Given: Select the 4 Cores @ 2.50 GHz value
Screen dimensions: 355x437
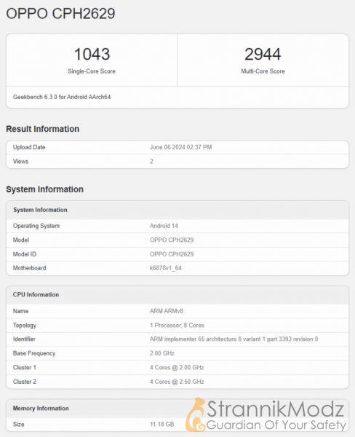Looking at the screenshot, I should [x=177, y=382].
